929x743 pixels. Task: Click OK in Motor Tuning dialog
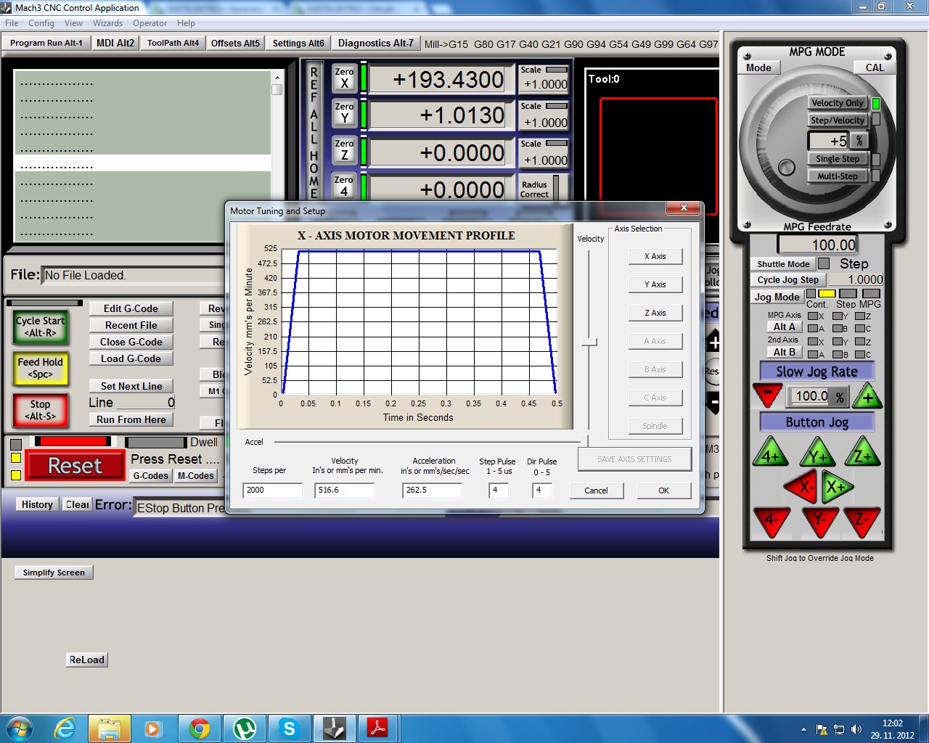tap(663, 490)
